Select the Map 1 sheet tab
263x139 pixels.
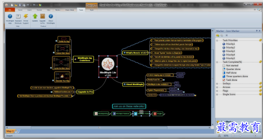(x=10, y=131)
